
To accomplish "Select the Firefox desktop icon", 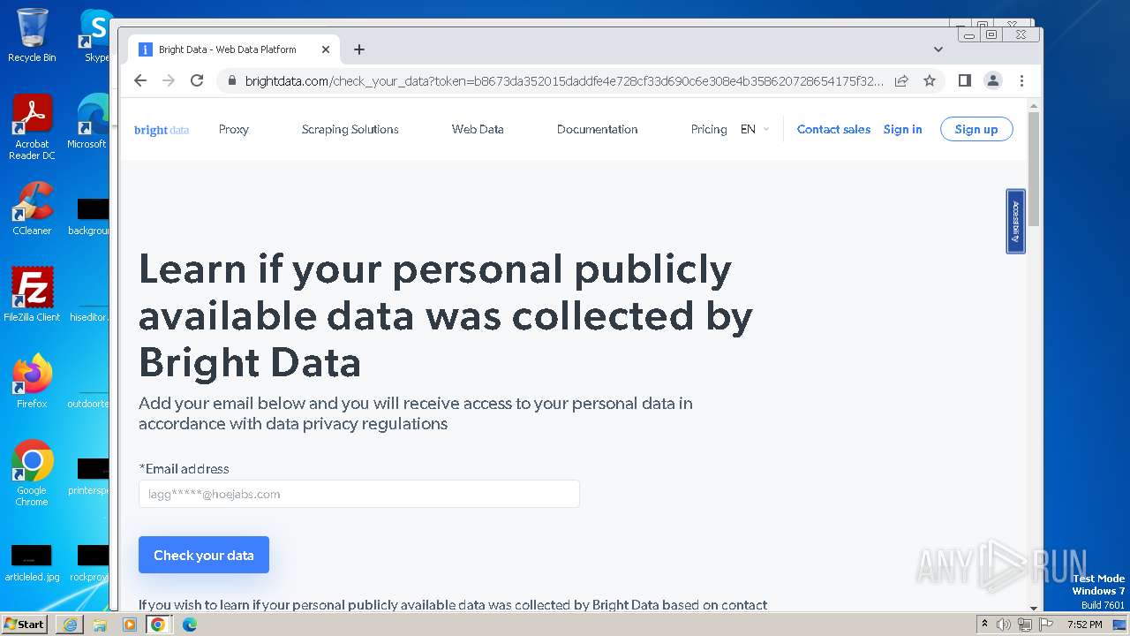I will 32,382.
